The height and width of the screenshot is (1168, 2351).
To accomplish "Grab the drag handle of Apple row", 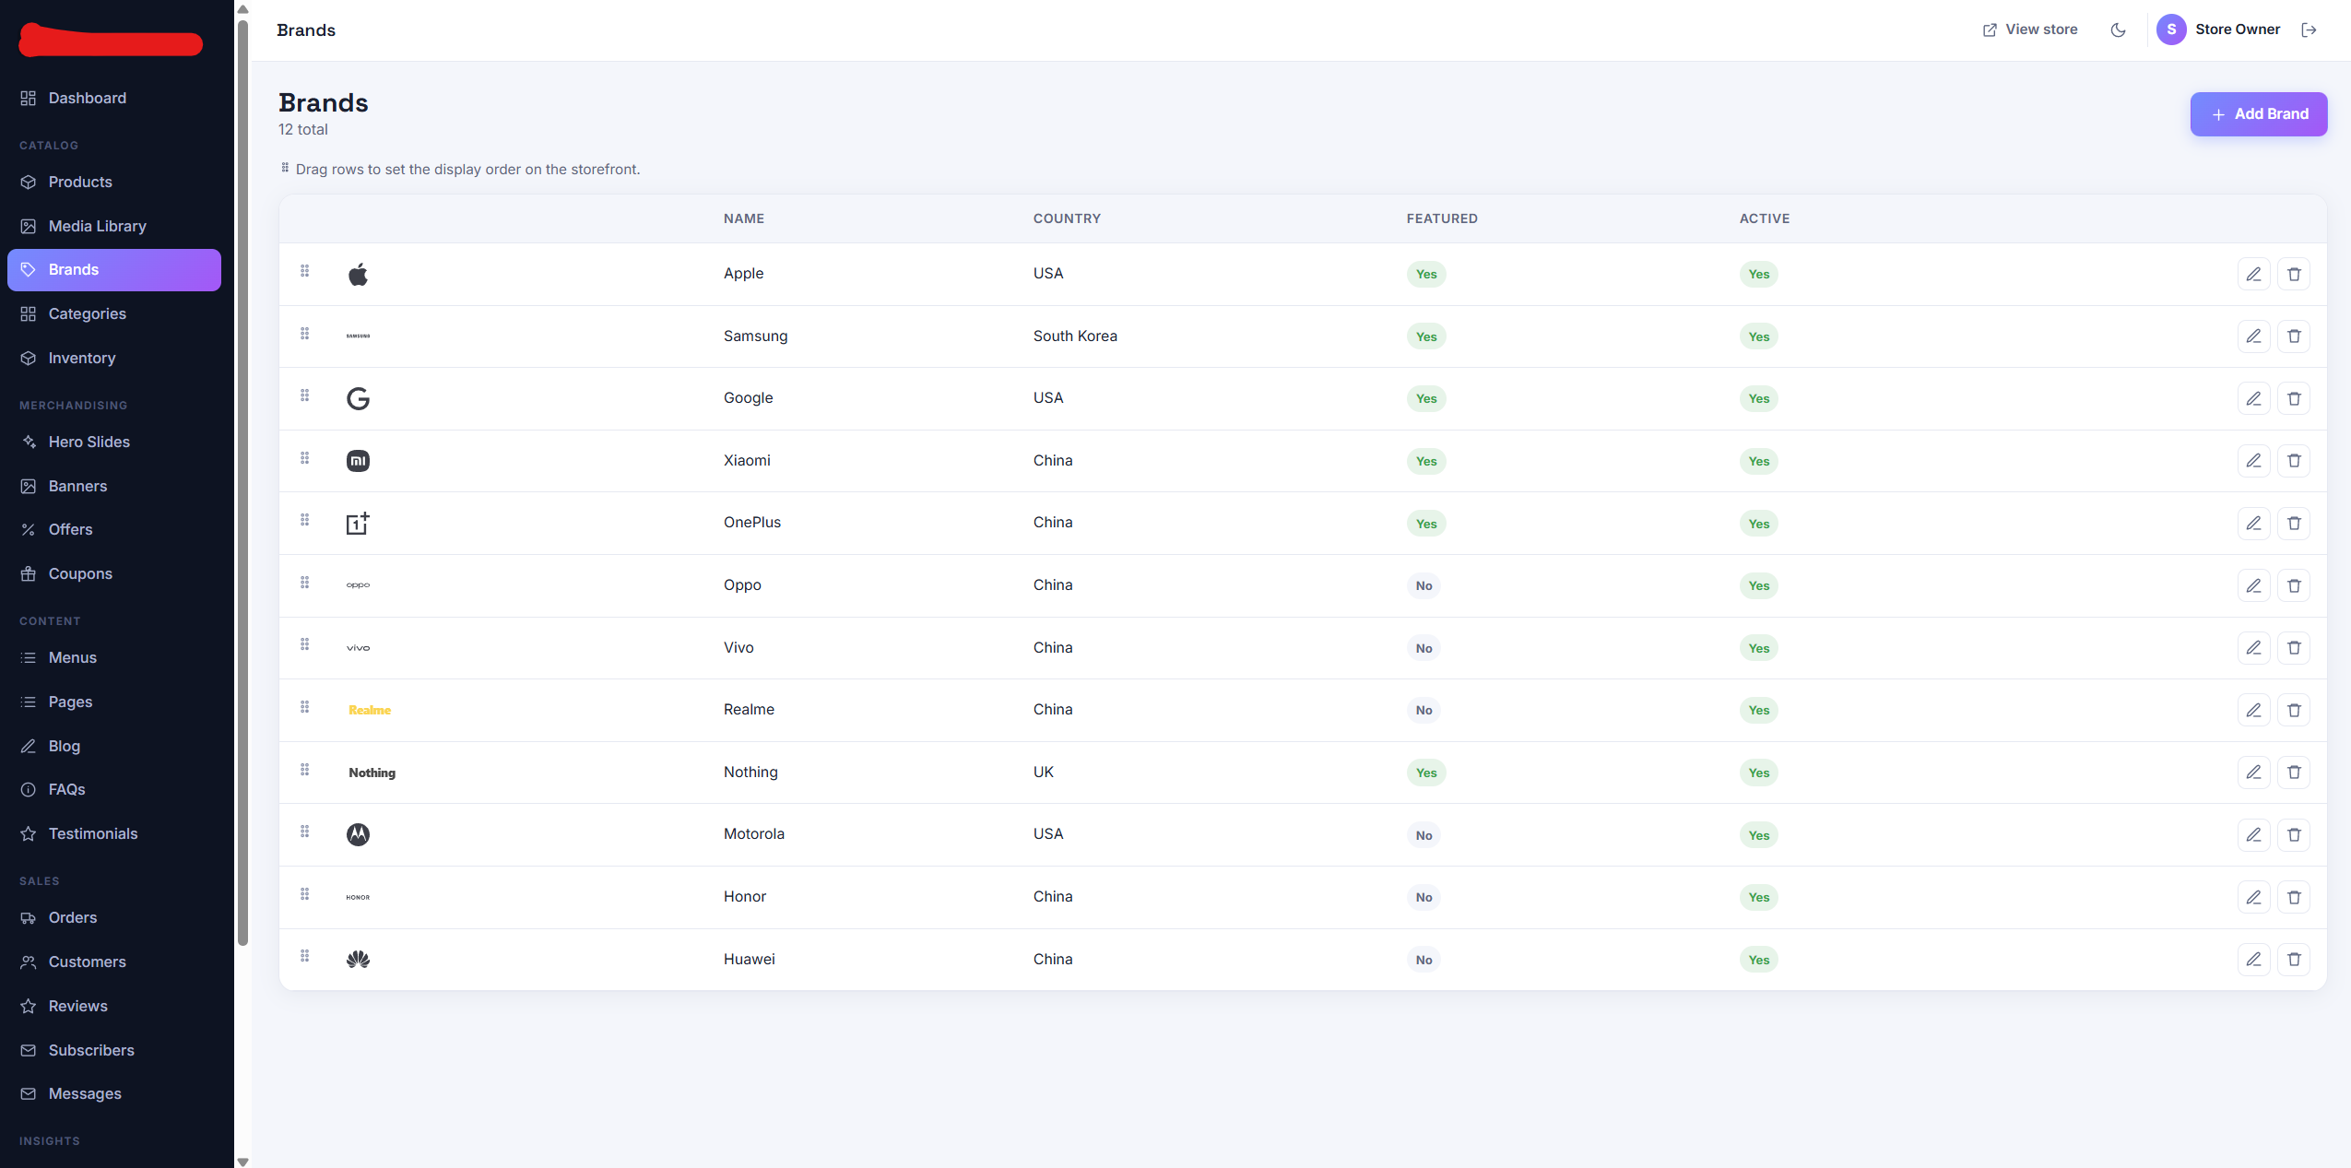I will coord(304,271).
